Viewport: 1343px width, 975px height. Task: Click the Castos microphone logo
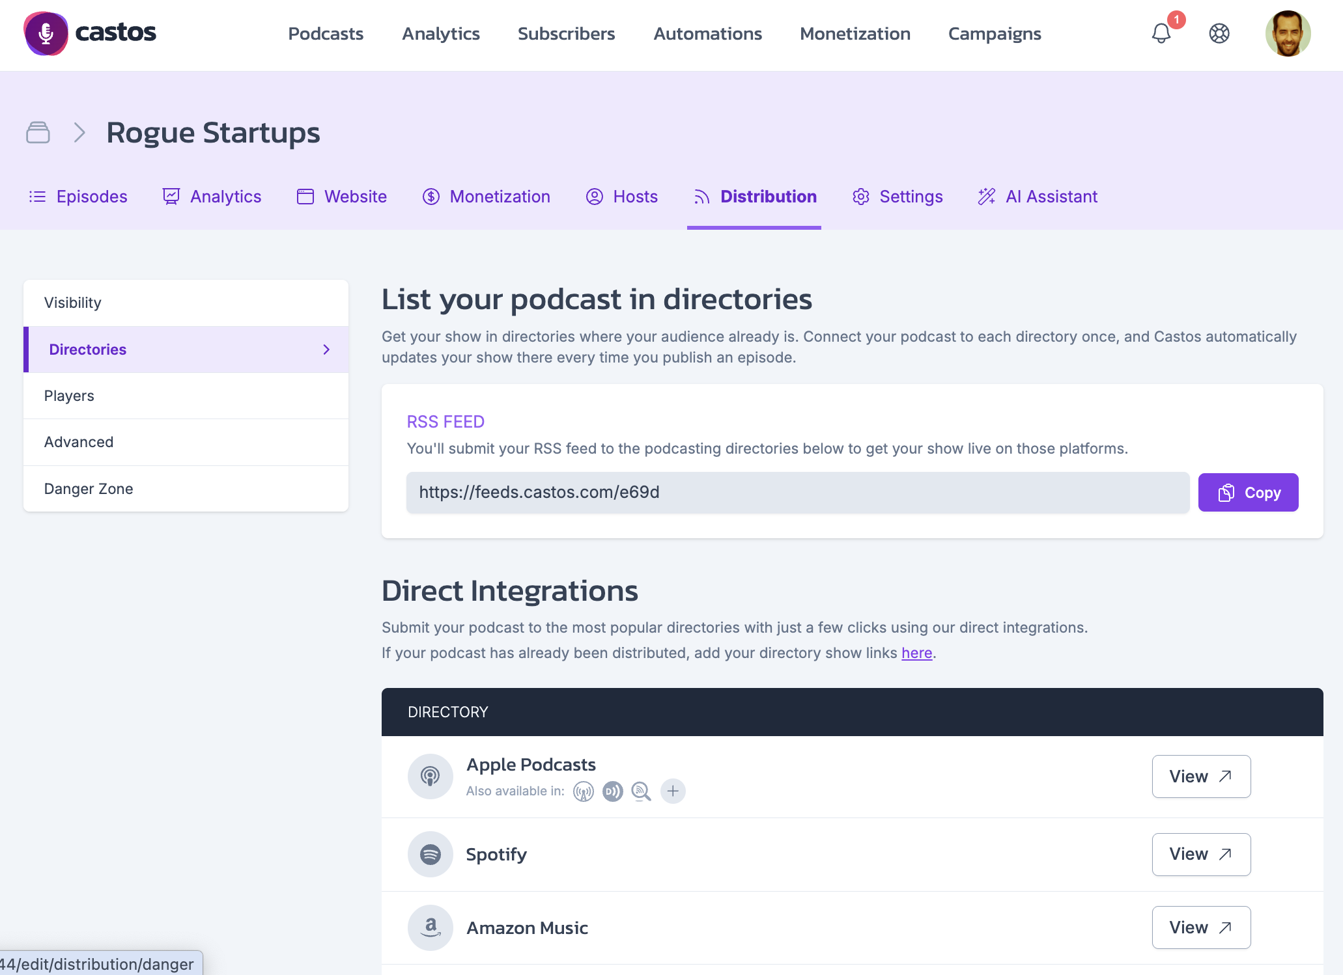[46, 33]
